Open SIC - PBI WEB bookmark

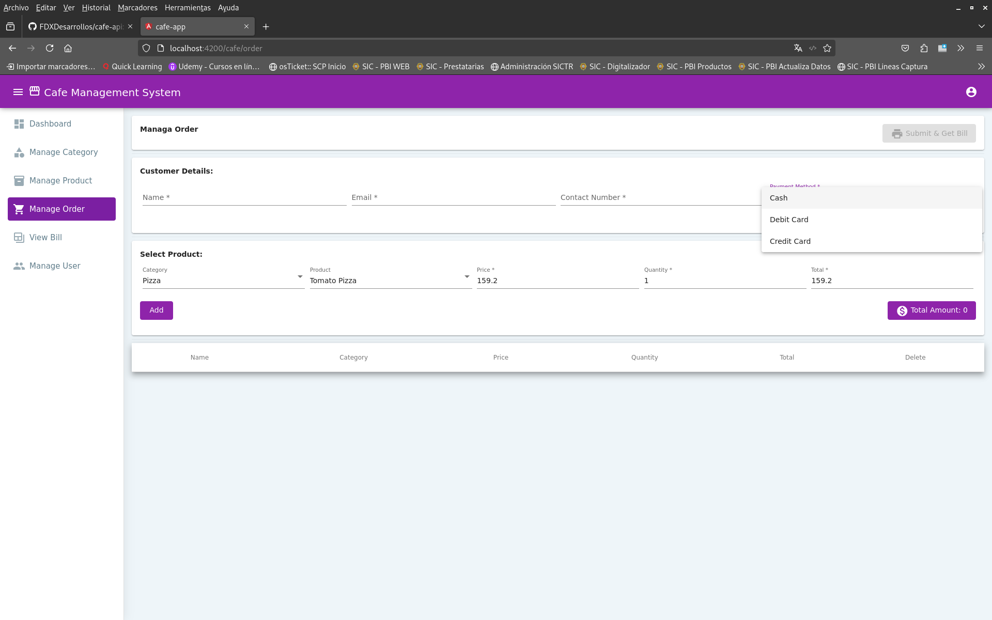381,67
